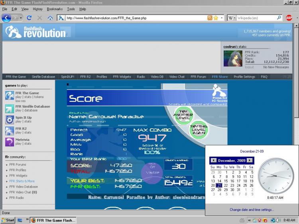This screenshot has width=299, height=224.
Task: Open the Adblock Plus ABP icon
Action: pyautogui.click(x=289, y=18)
